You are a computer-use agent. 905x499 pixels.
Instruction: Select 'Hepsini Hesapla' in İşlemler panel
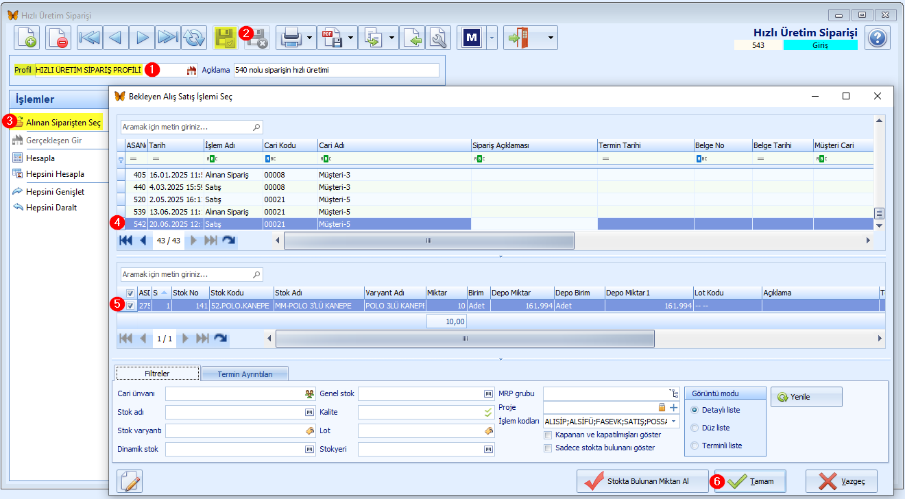pos(55,174)
